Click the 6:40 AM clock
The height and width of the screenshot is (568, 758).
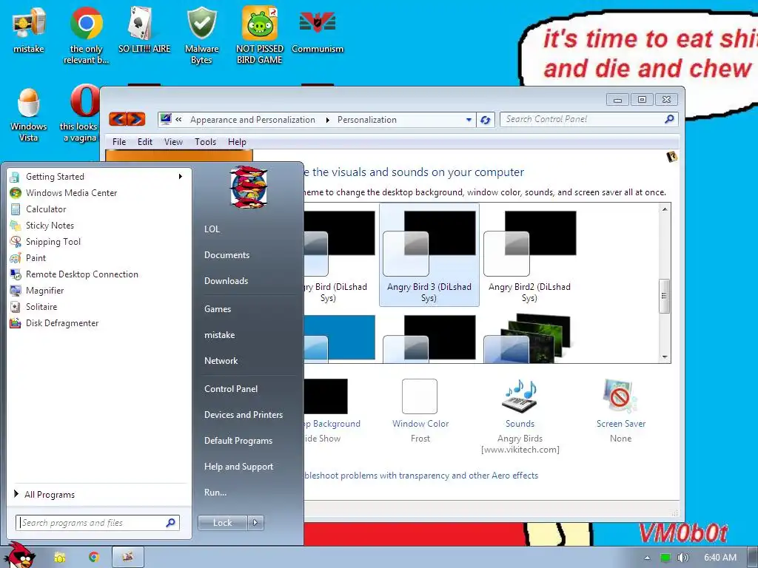(720, 558)
